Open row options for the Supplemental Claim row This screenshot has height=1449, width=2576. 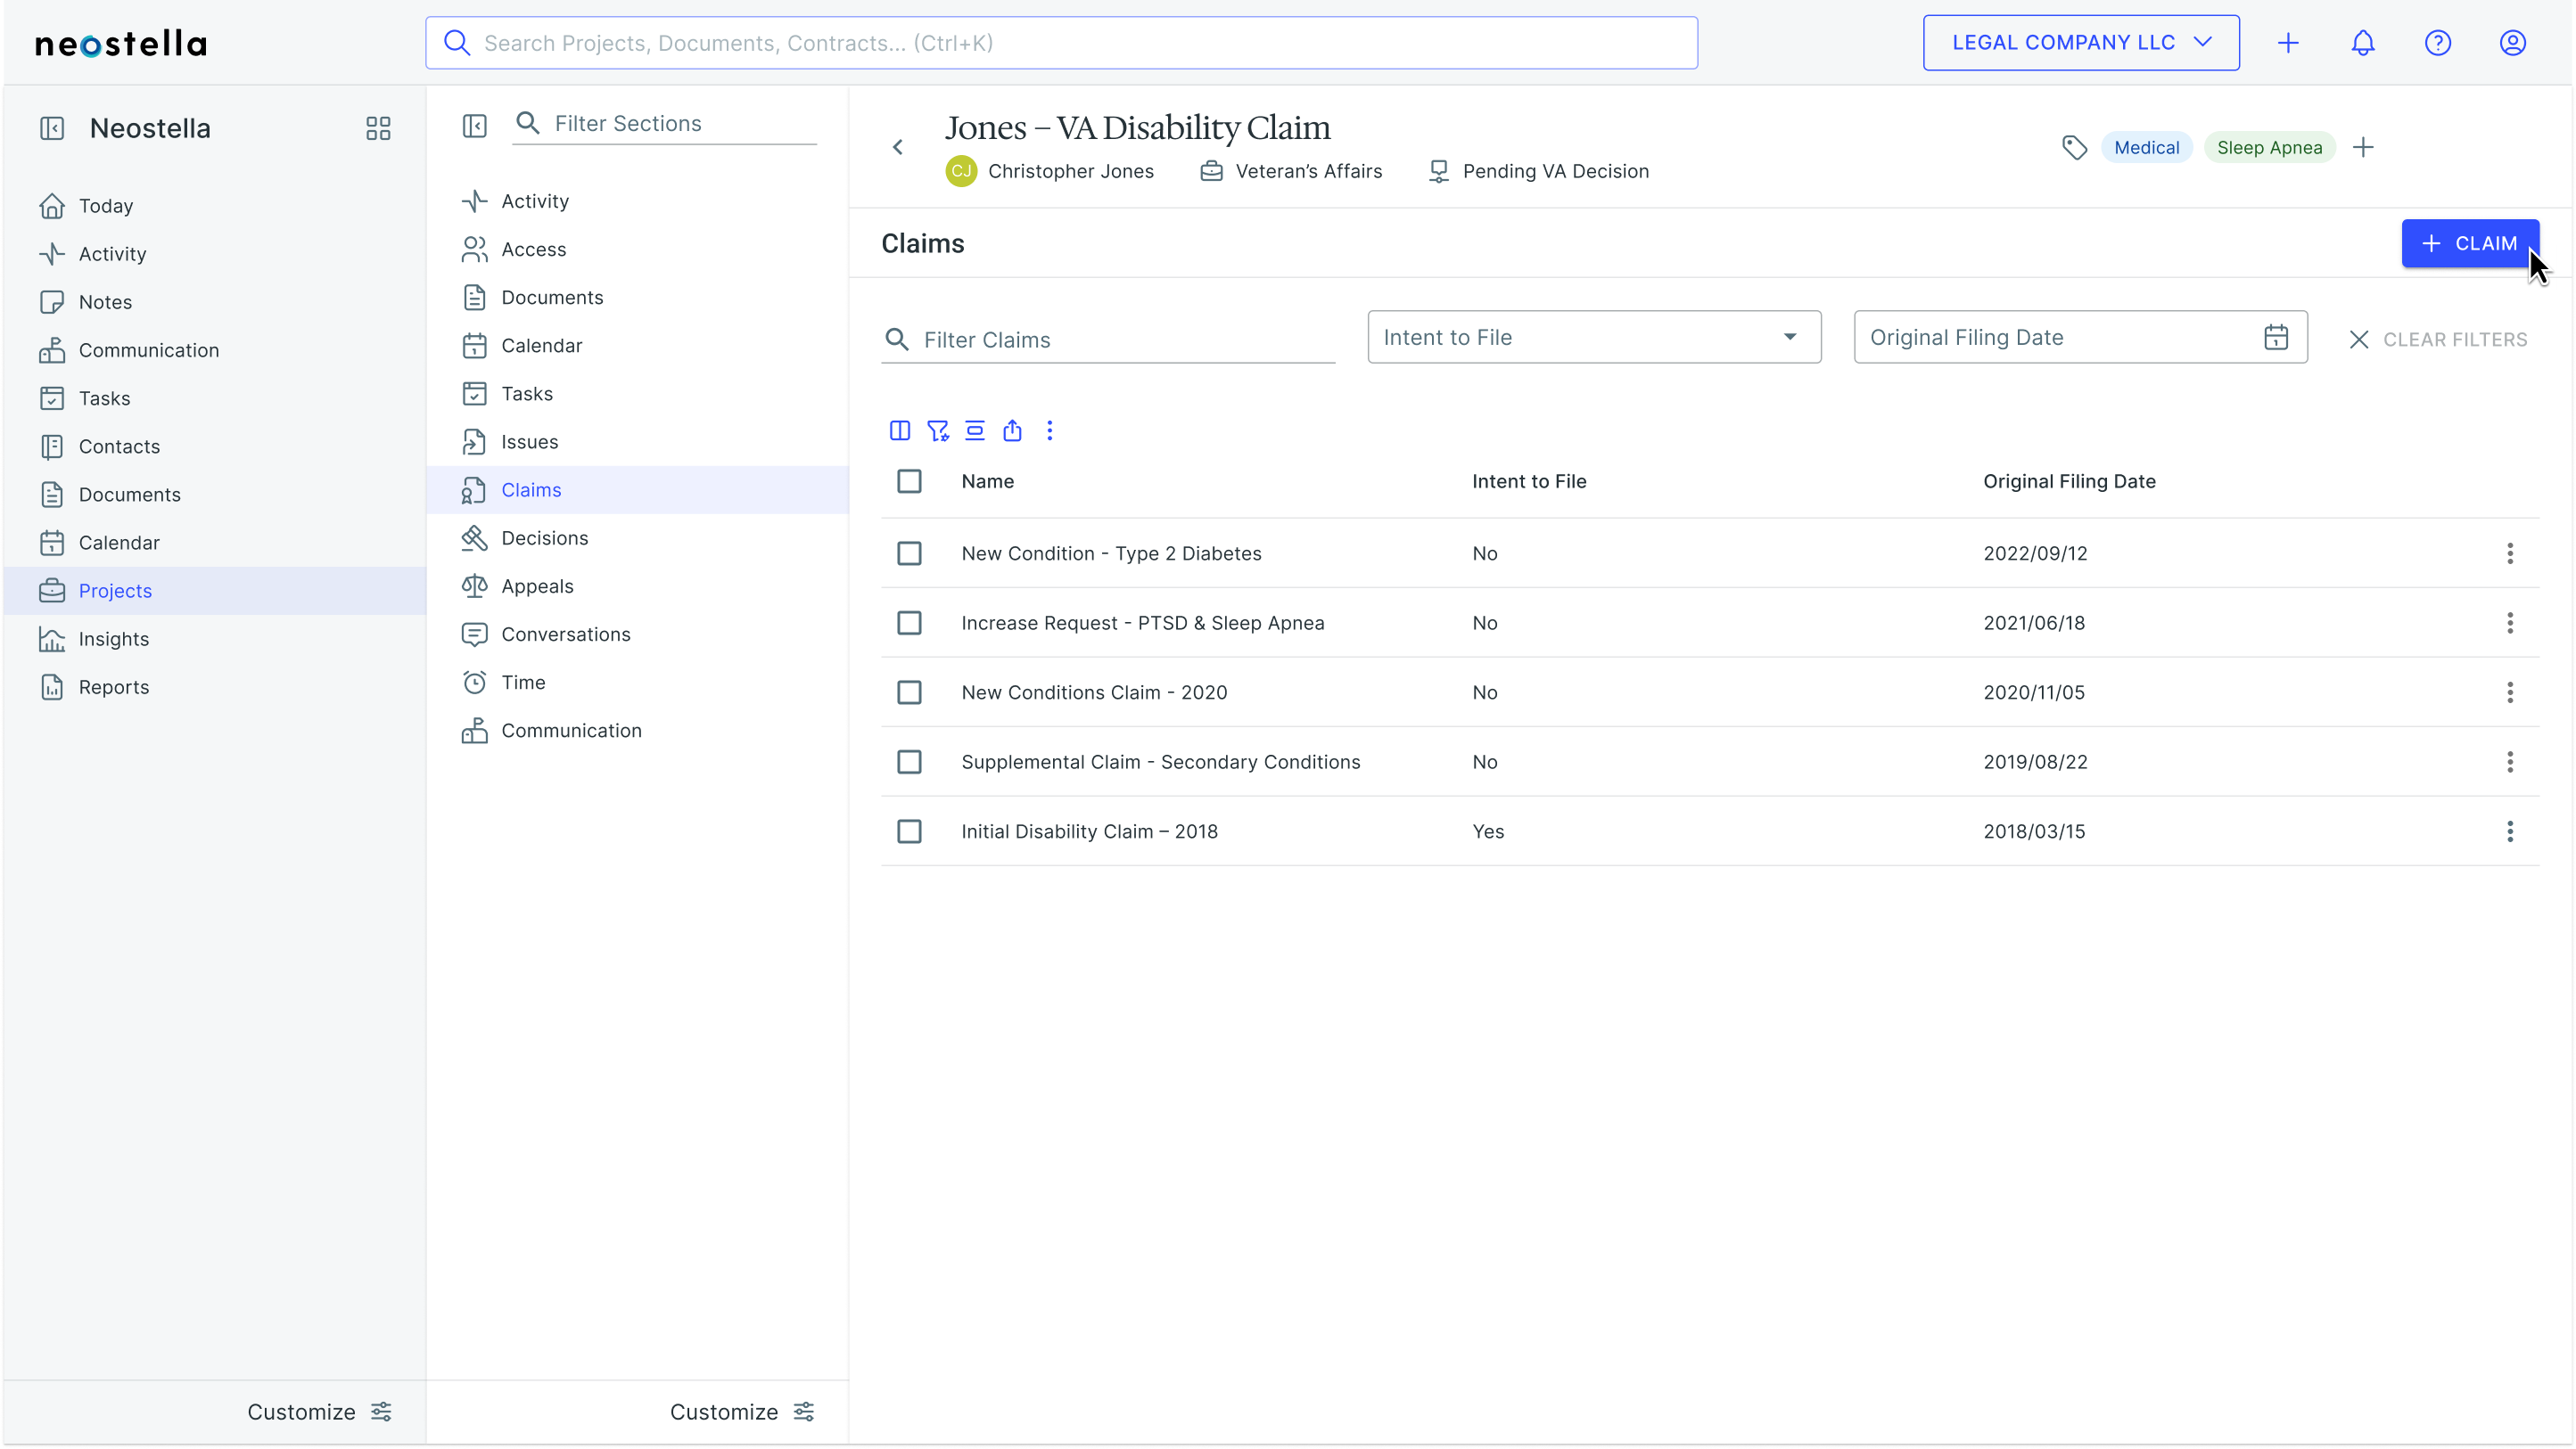(2509, 763)
